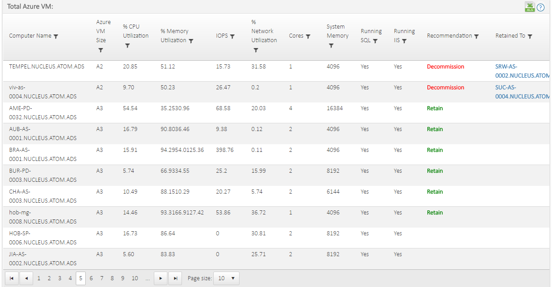This screenshot has height=287, width=559.
Task: Click Decommission for viv-as-0004 row
Action: click(x=446, y=88)
